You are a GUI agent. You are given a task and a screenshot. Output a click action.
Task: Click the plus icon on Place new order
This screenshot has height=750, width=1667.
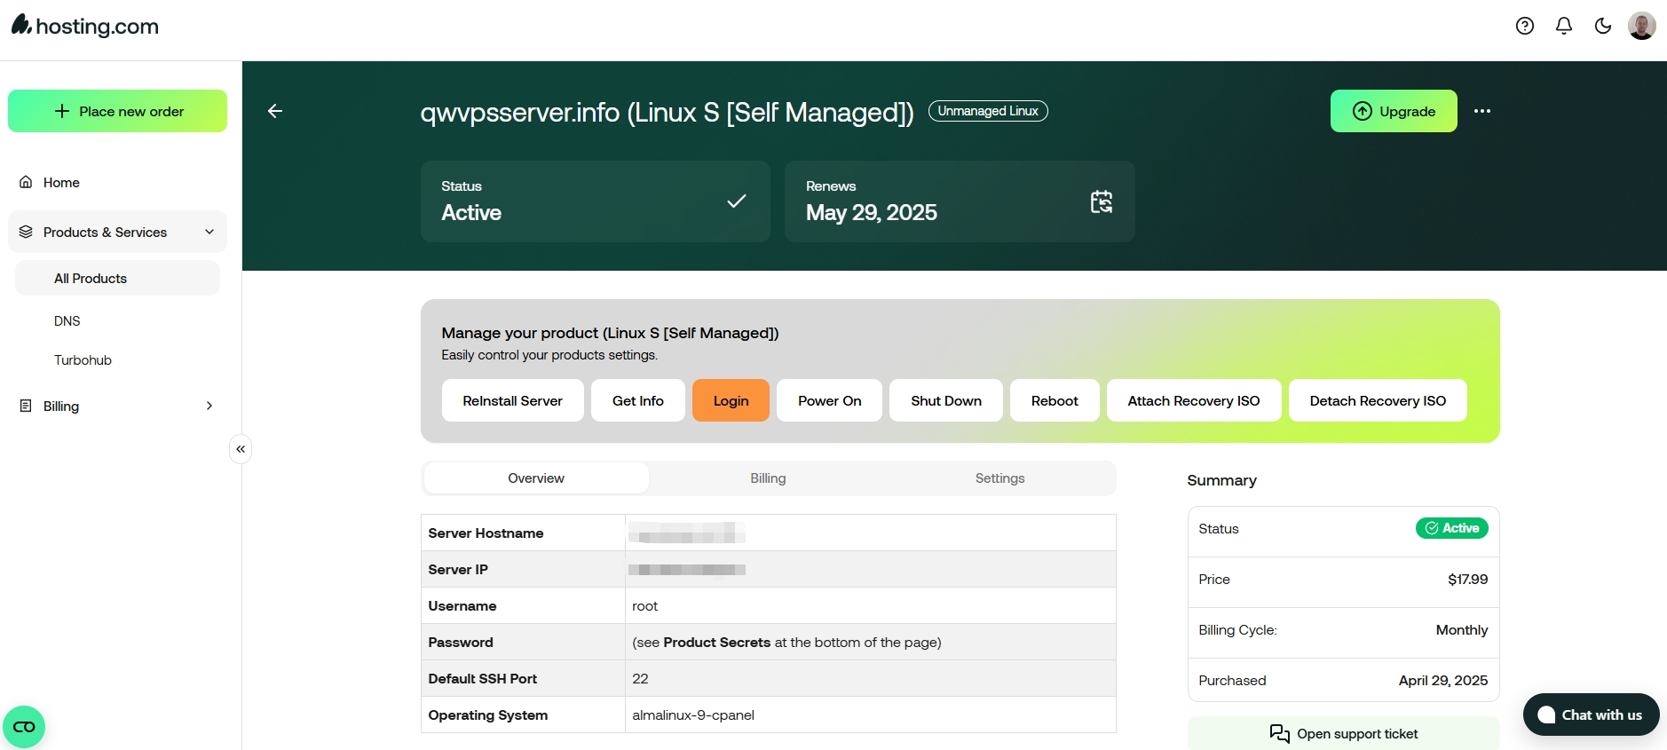pos(62,111)
